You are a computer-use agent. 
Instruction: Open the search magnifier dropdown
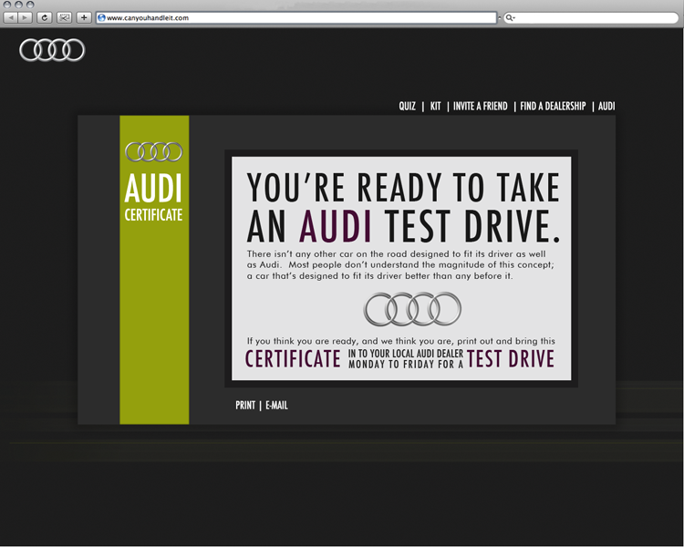click(510, 18)
